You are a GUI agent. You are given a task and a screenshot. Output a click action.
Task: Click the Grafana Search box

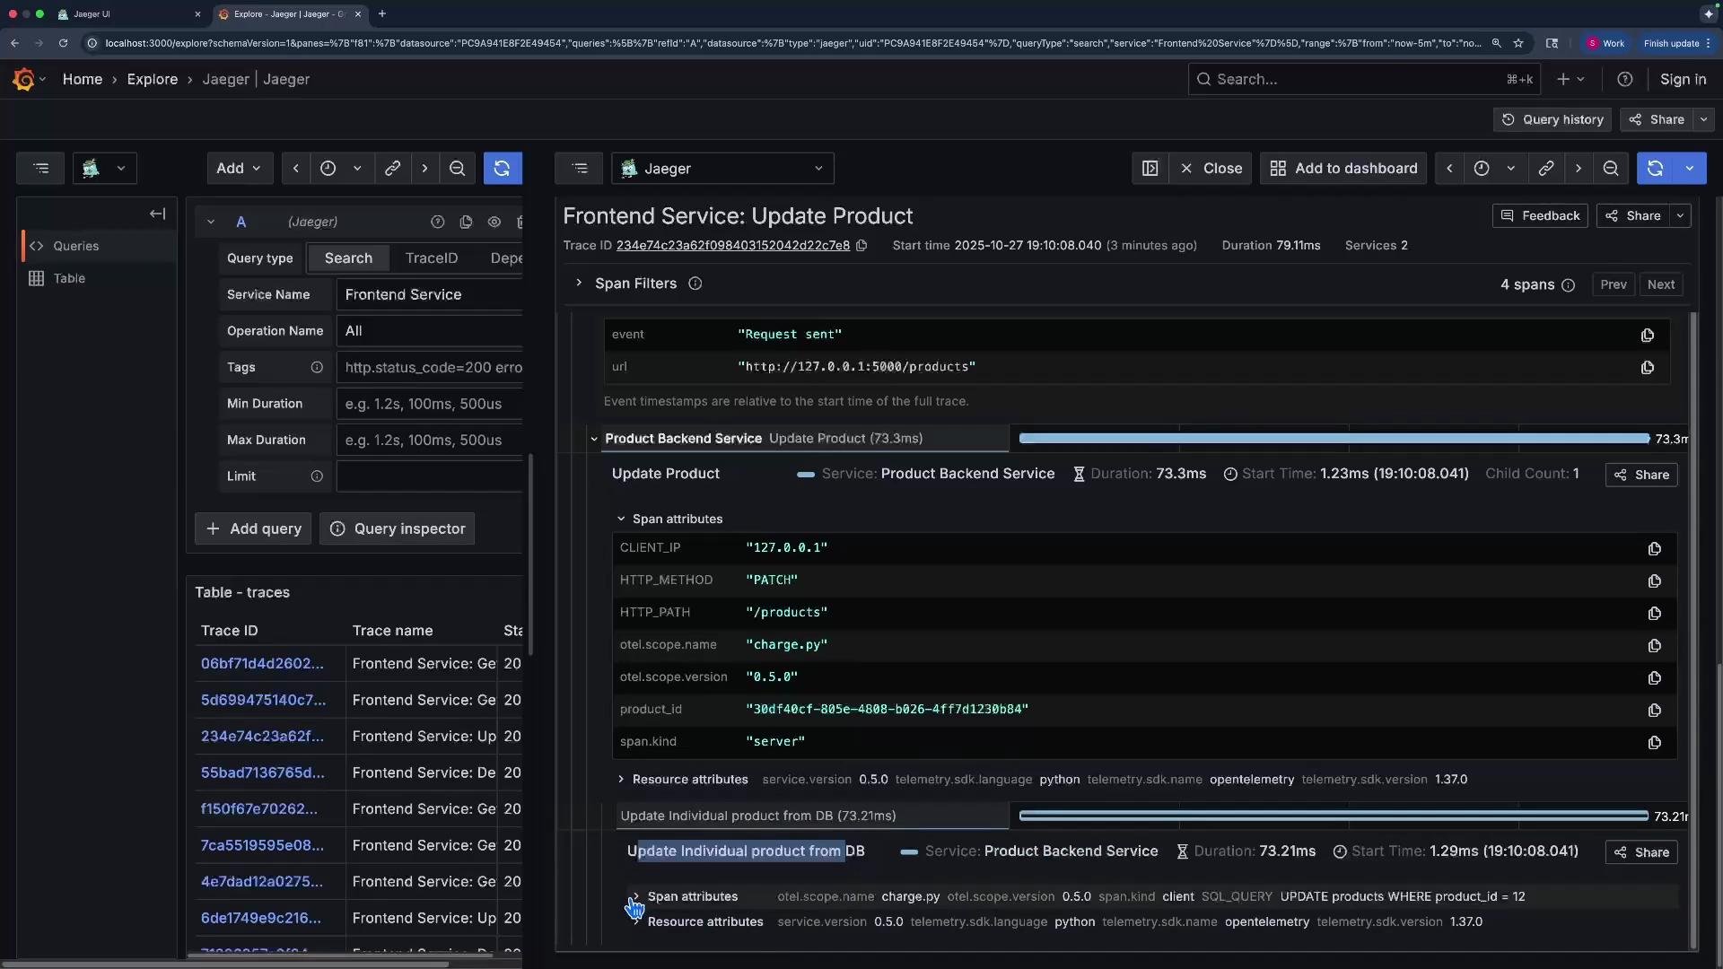point(1364,79)
